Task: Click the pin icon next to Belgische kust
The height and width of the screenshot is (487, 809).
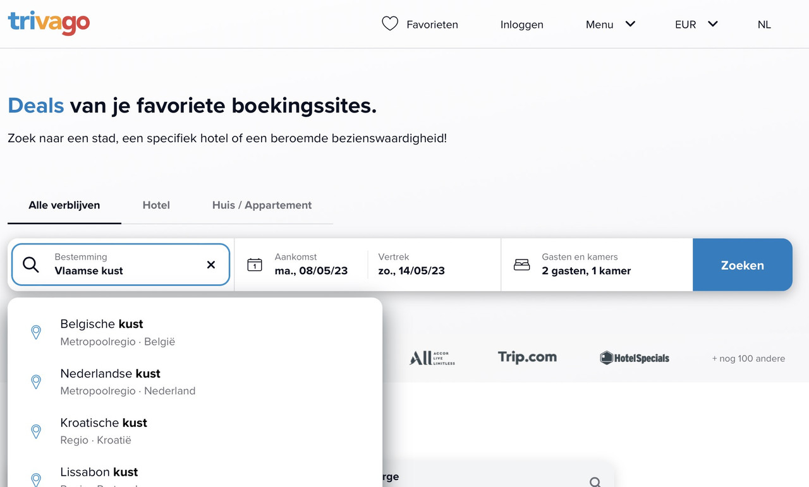Action: tap(36, 332)
